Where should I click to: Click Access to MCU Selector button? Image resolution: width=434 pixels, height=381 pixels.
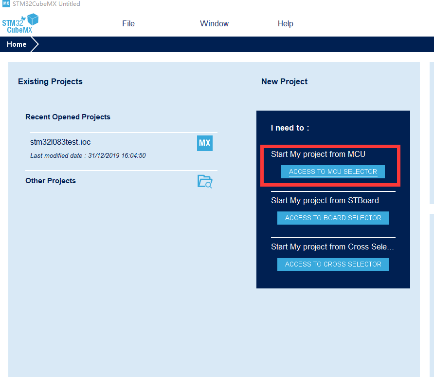click(x=333, y=171)
